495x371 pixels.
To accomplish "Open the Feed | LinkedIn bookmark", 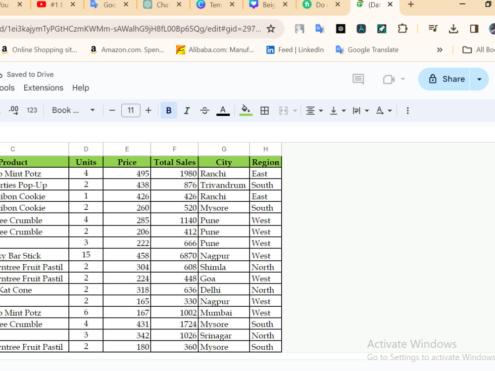I will (295, 49).
